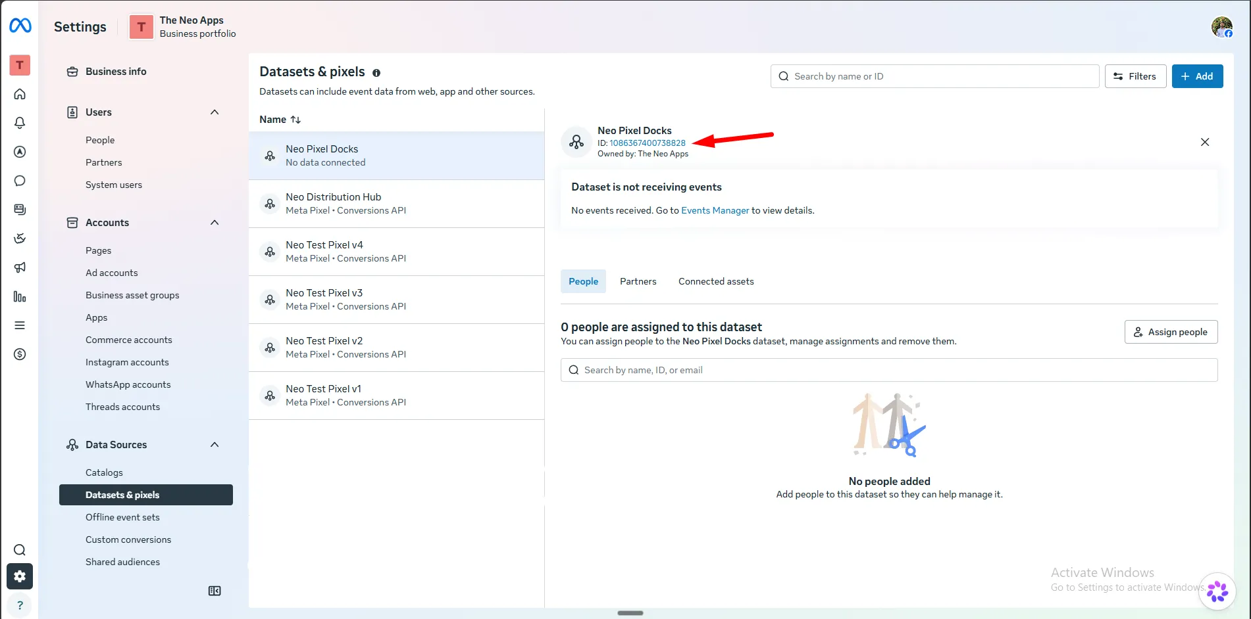Open Partners in the settings sidebar
1251x619 pixels.
103,162
